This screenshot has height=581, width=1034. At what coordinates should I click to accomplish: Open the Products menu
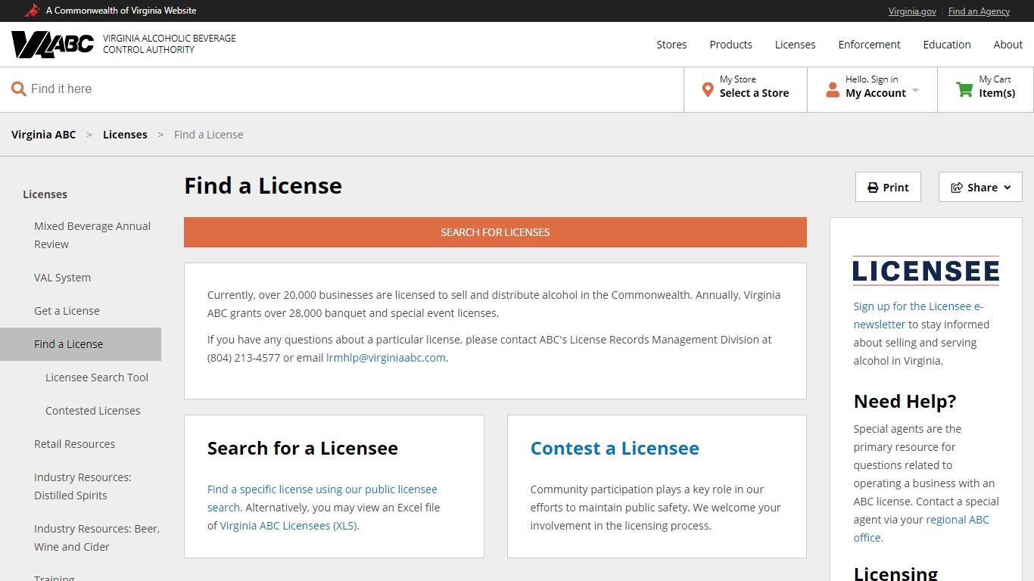[x=730, y=45]
